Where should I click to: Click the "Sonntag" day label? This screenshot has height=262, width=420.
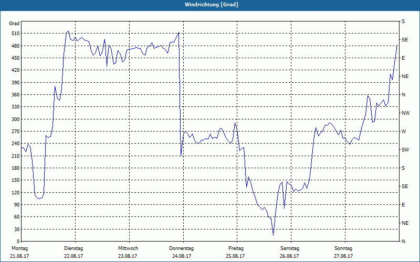(x=343, y=248)
